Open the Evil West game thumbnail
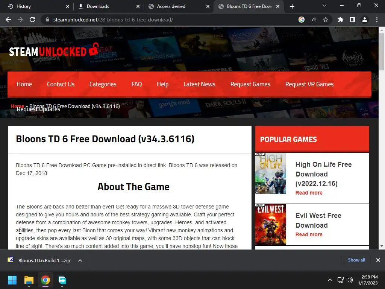 click(x=271, y=225)
